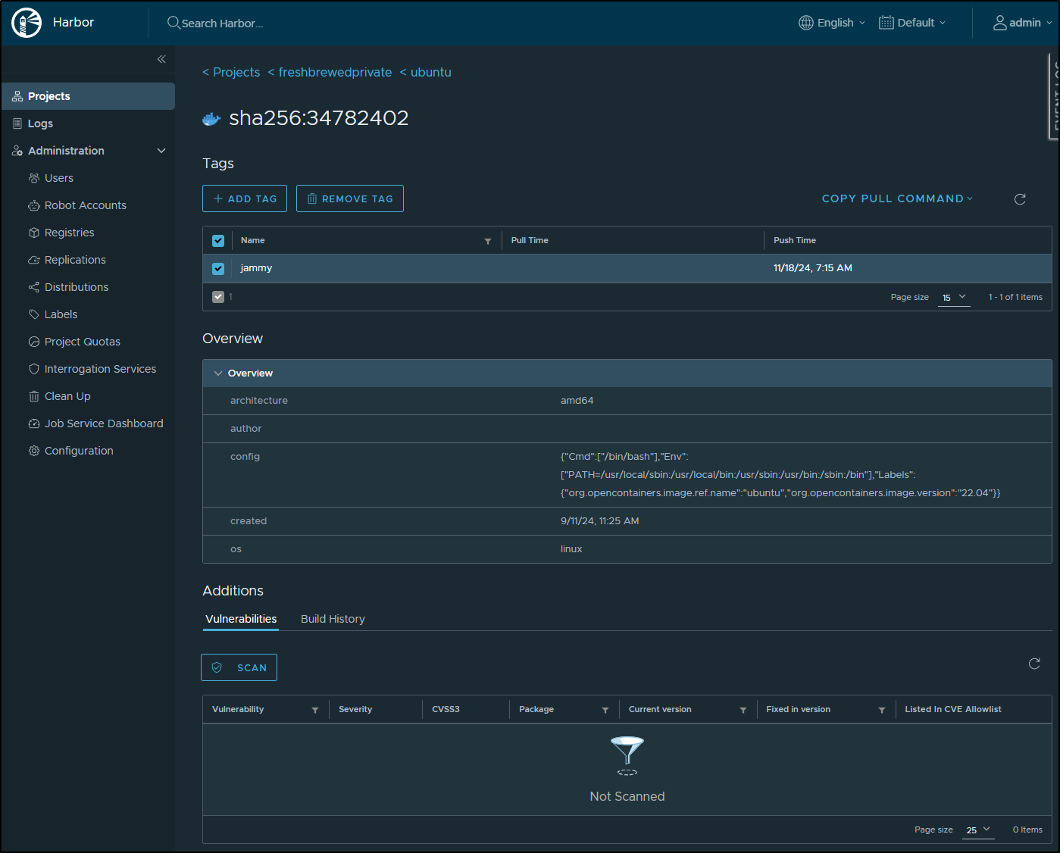Switch to the Vulnerabilities tab

click(241, 619)
